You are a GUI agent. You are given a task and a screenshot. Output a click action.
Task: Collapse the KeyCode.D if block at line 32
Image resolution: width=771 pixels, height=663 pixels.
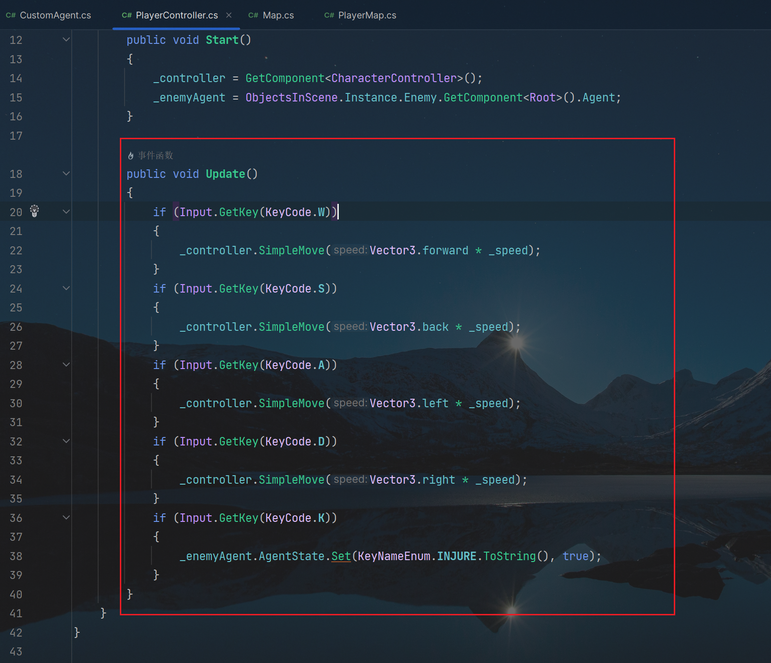coord(67,441)
